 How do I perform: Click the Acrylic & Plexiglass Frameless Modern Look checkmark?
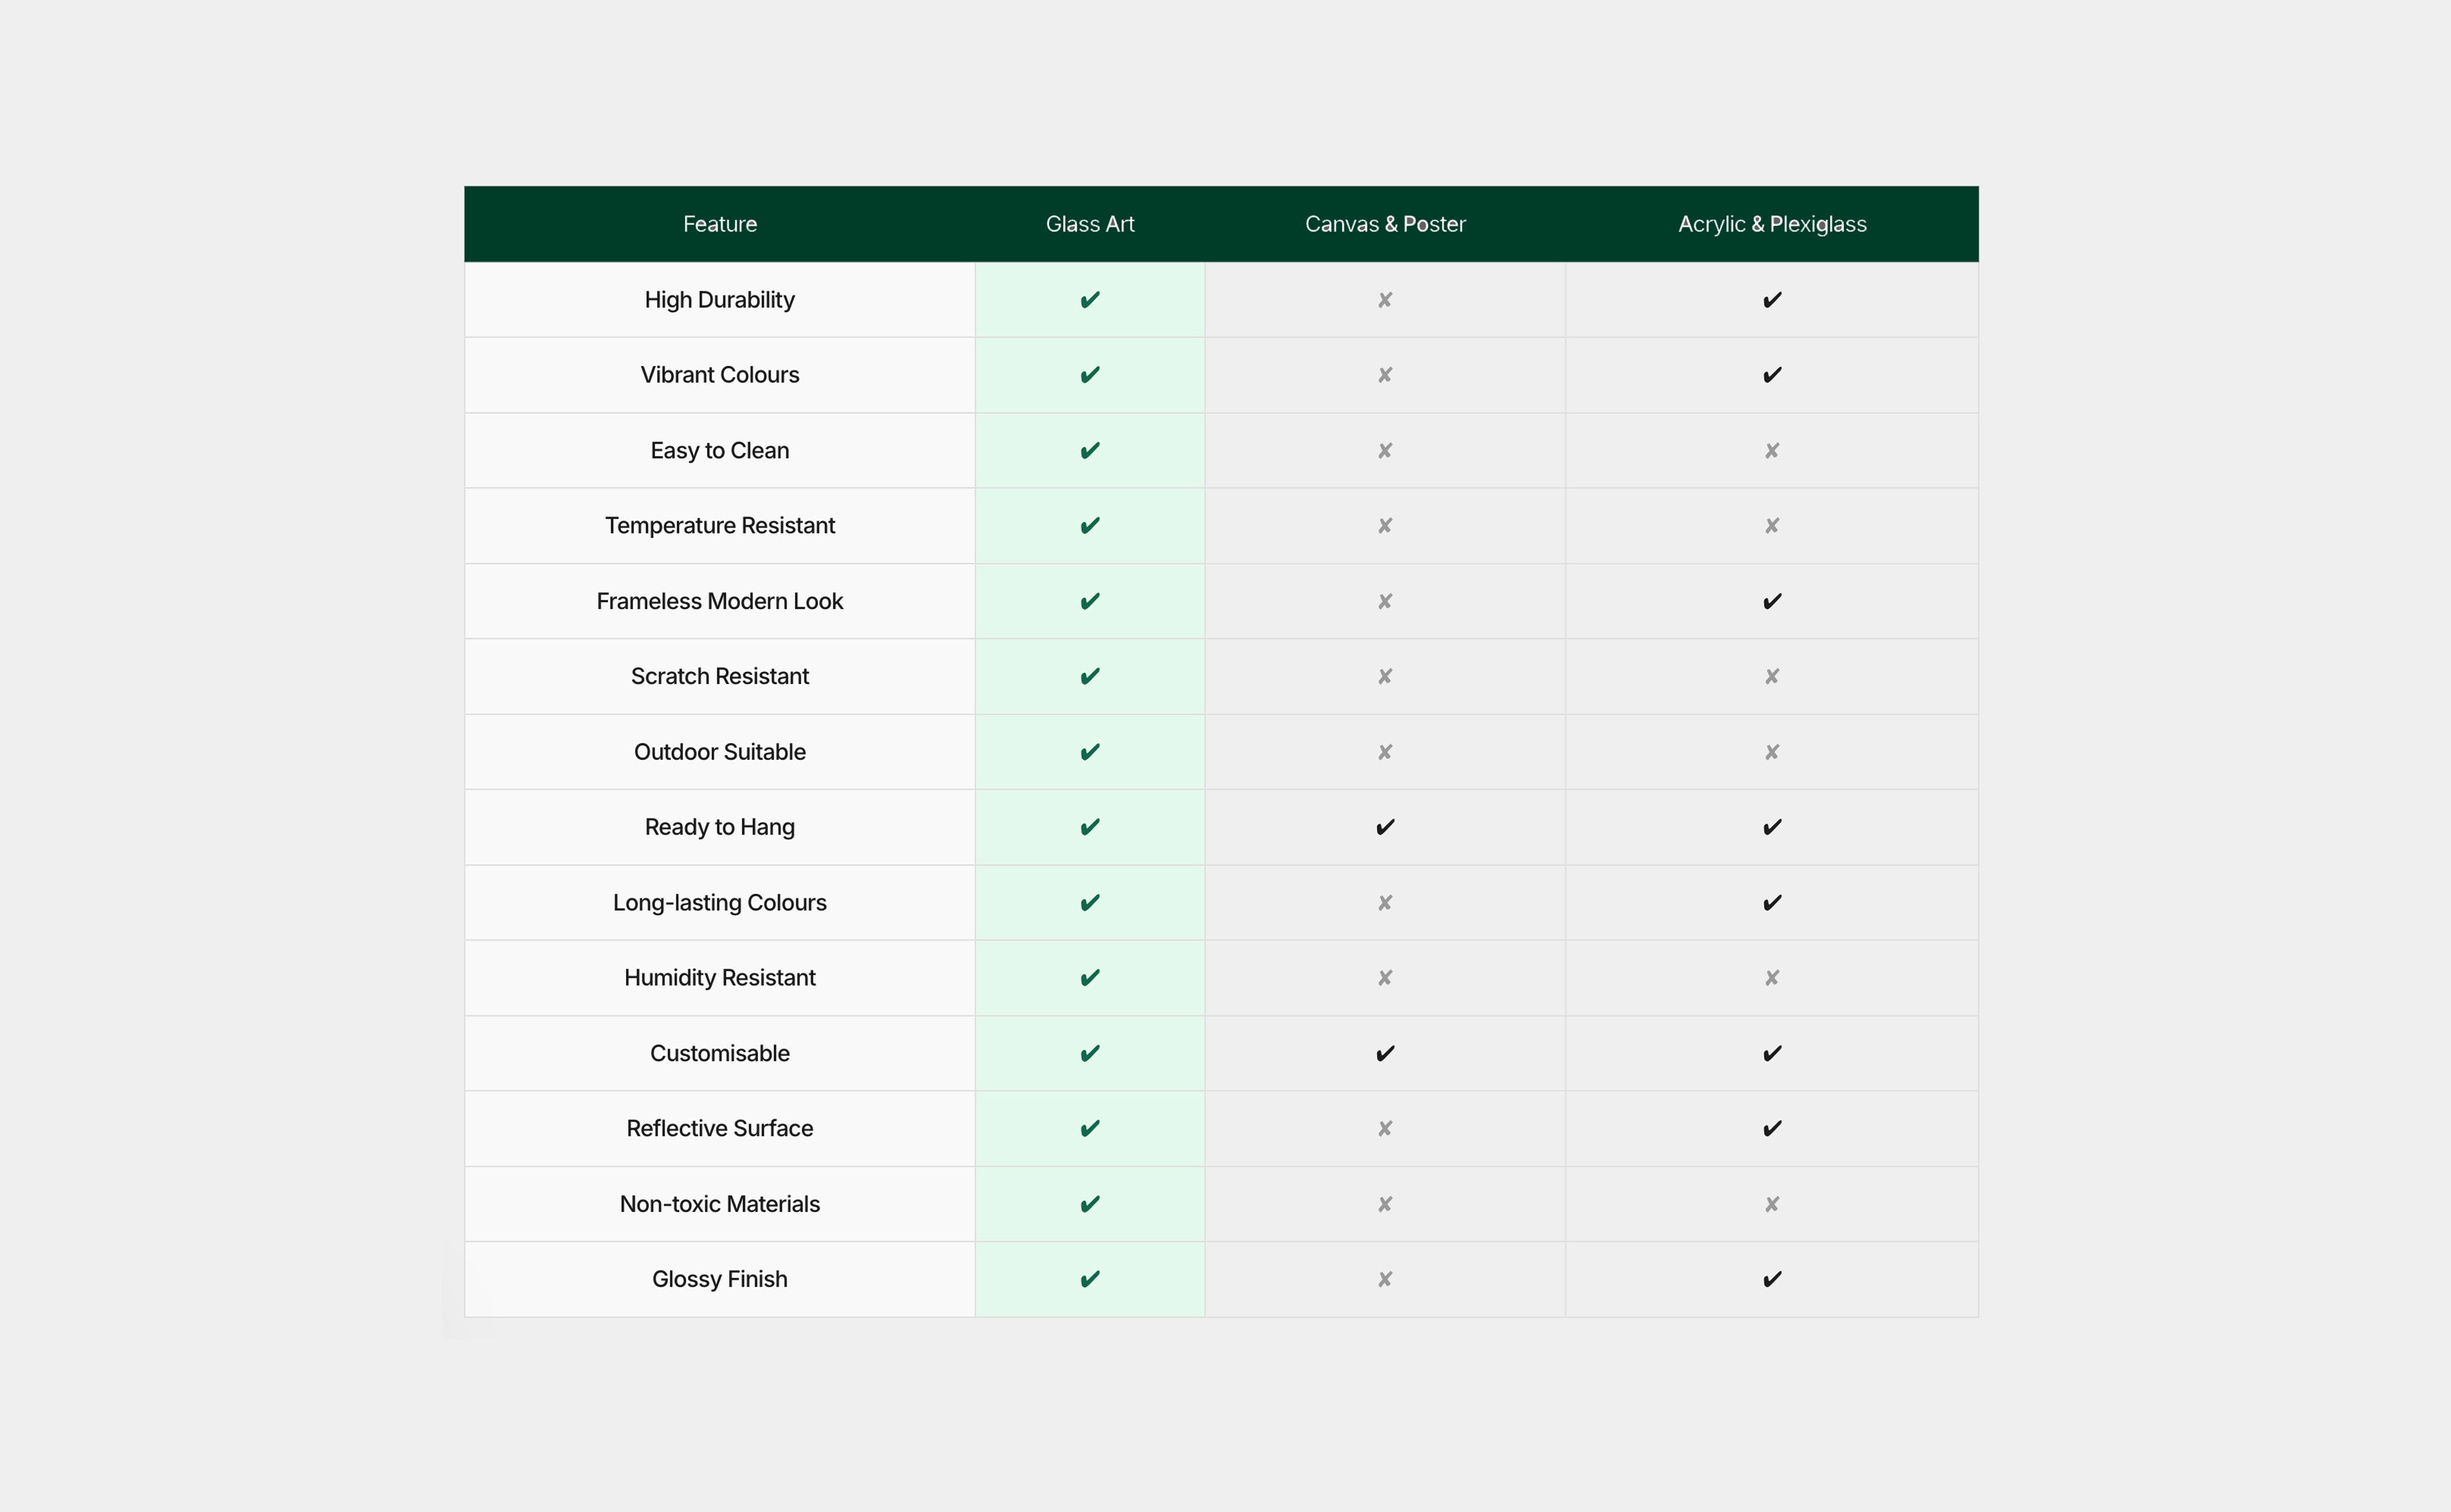coord(1772,601)
